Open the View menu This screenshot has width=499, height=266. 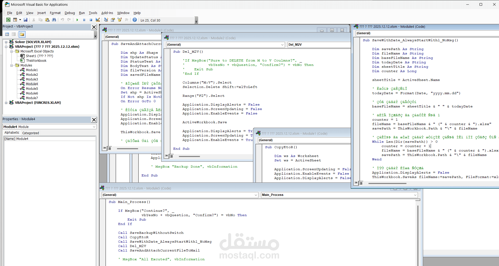click(30, 13)
